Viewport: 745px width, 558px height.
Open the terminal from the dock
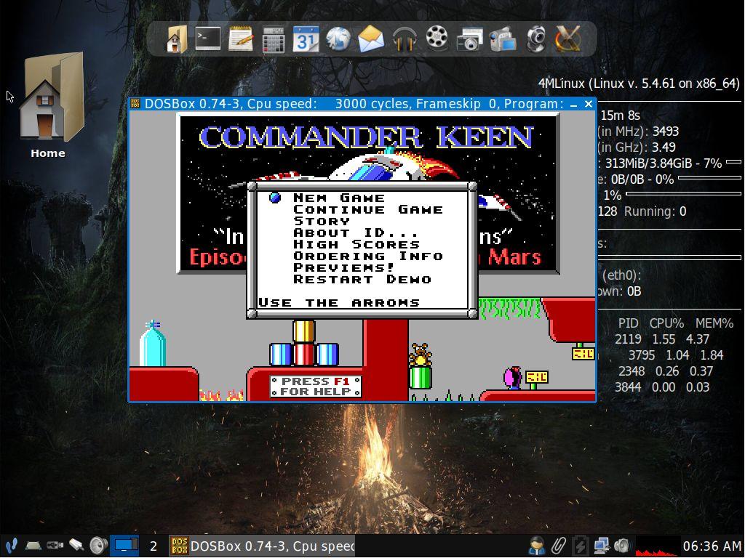pos(208,39)
